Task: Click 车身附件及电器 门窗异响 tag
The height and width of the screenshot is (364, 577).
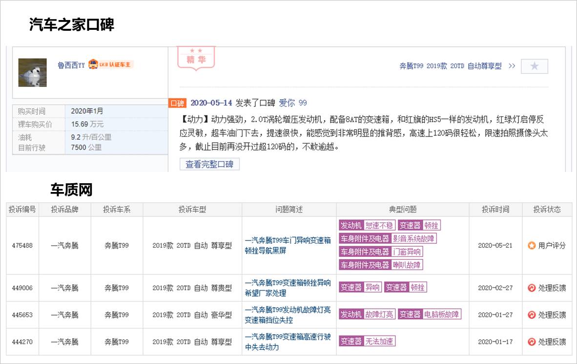Action: pyautogui.click(x=381, y=252)
